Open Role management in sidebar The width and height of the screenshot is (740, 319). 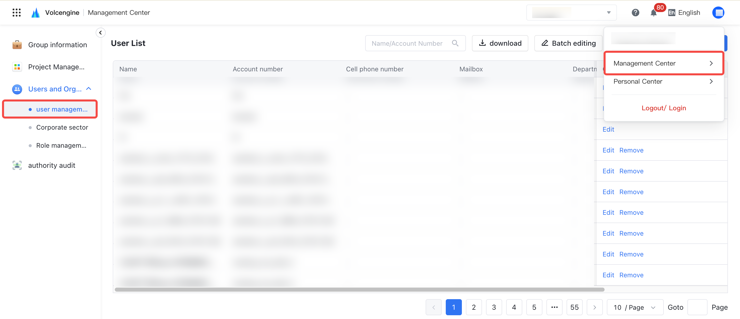click(61, 145)
